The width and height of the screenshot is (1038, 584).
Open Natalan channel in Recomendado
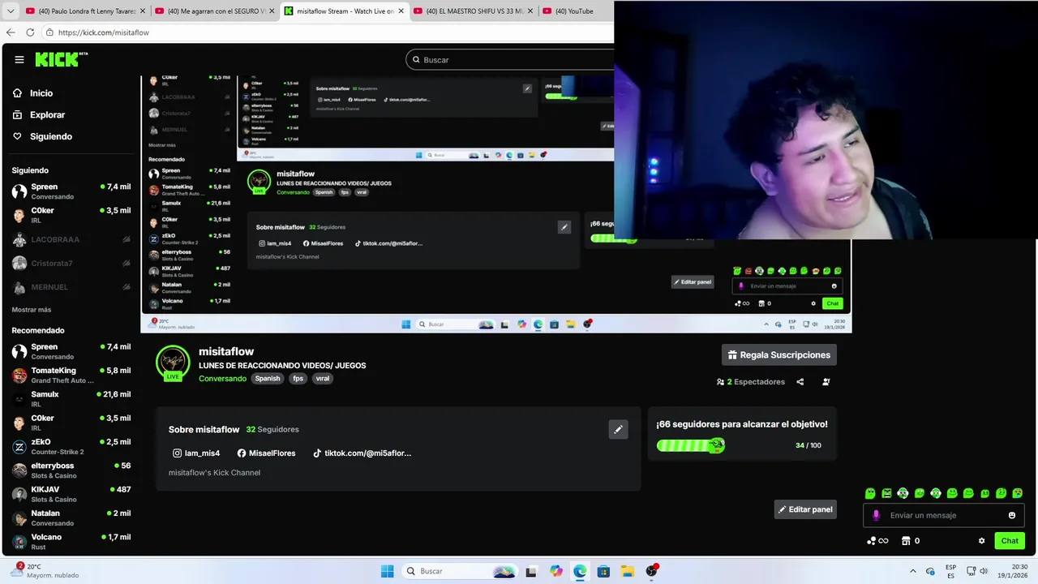pyautogui.click(x=71, y=517)
